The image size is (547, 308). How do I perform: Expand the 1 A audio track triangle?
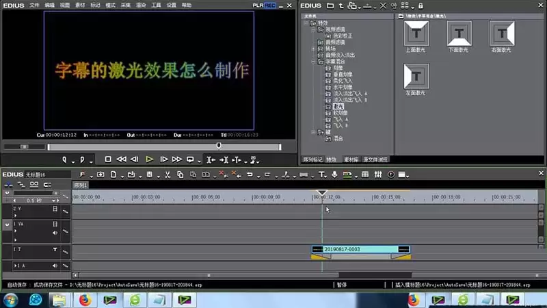(15, 266)
